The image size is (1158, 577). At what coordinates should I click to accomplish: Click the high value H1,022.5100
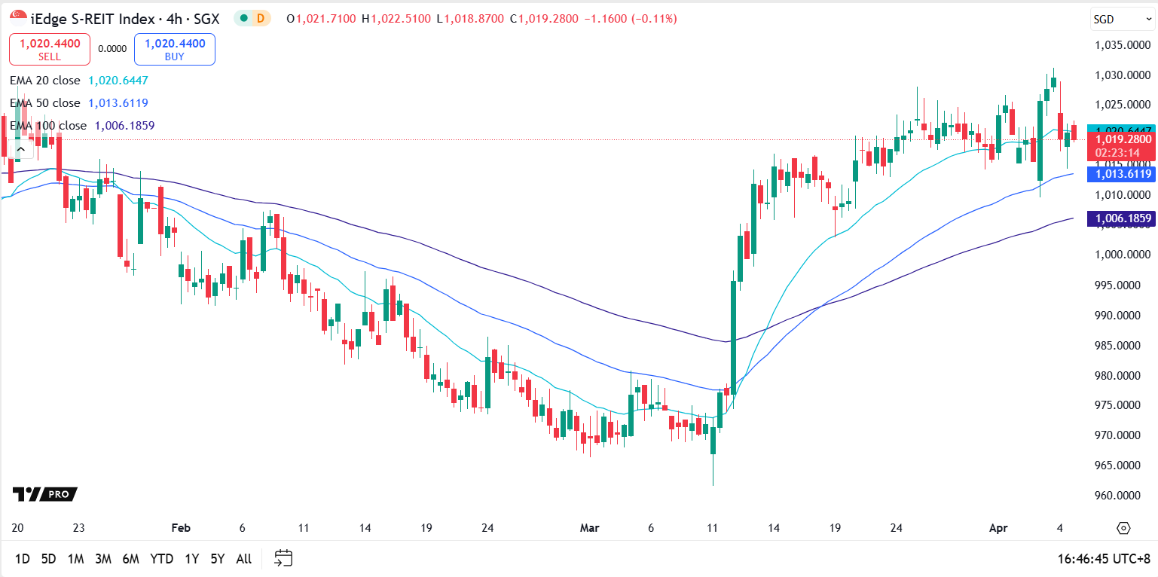396,18
